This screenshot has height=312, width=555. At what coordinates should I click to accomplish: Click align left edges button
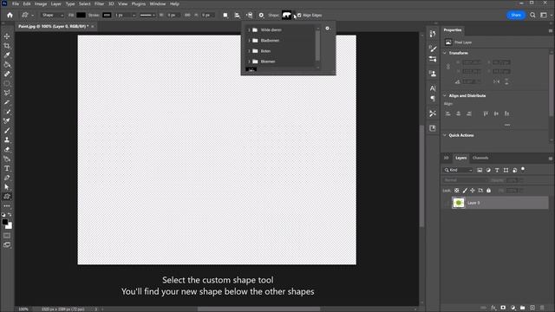click(447, 114)
